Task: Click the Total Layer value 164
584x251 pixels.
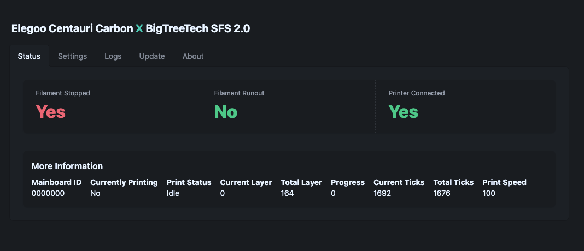Action: click(x=287, y=193)
